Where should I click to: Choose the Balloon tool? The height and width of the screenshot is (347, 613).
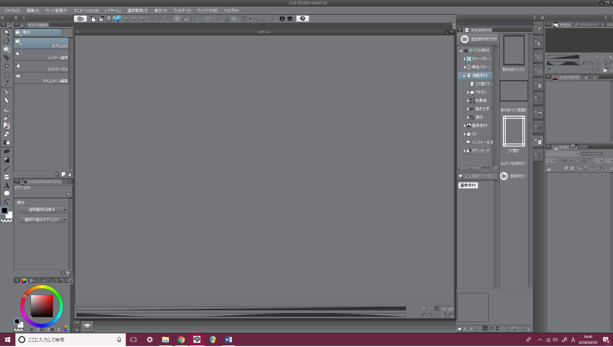click(6, 193)
